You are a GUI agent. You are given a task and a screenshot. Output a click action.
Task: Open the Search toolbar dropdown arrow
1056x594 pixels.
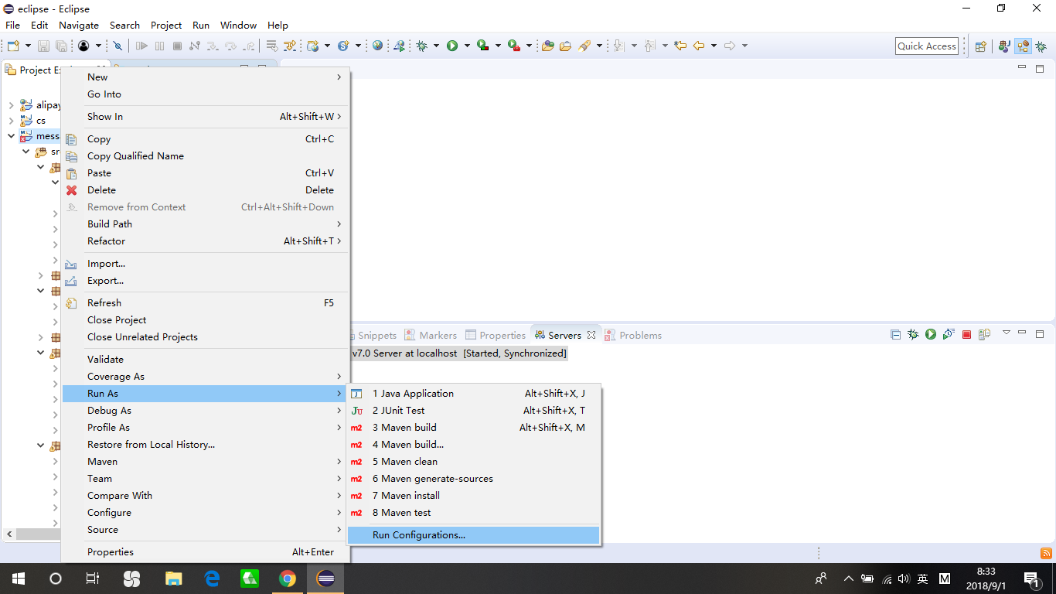pos(599,46)
